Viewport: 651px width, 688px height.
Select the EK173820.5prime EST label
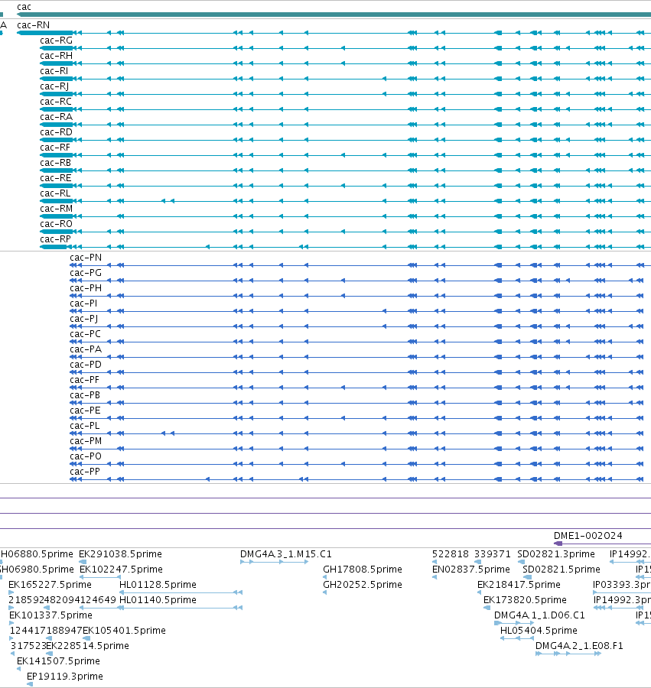[525, 600]
